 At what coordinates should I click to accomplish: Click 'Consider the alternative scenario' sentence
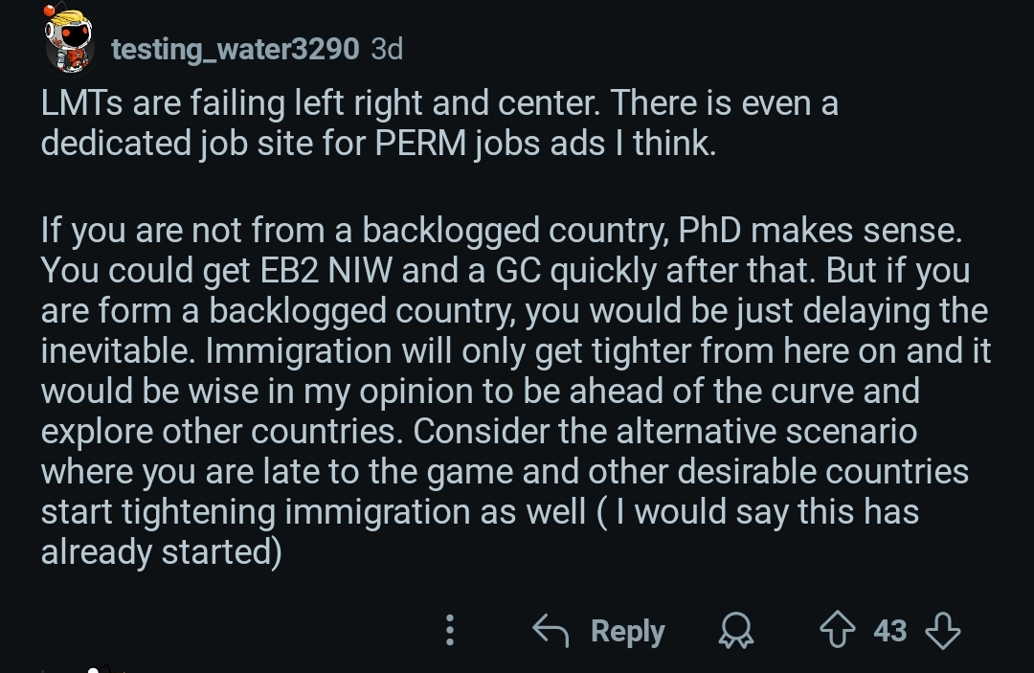coord(664,431)
